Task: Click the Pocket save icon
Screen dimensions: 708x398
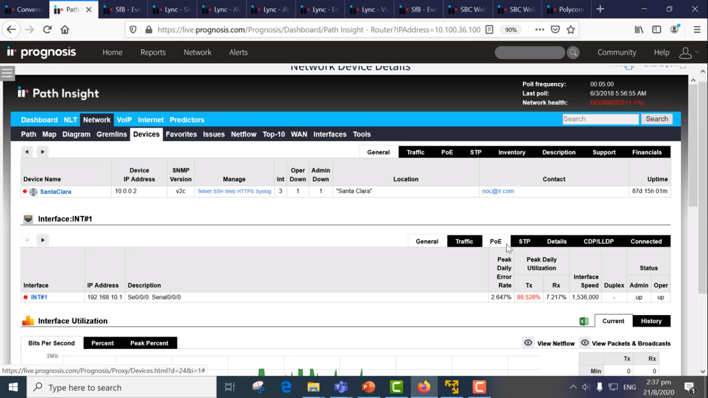Action: (555, 30)
